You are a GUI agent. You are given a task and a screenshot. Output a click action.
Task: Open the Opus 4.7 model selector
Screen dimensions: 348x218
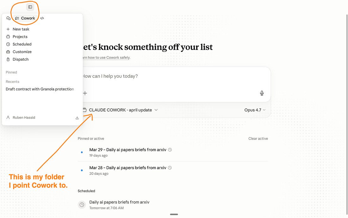255,110
